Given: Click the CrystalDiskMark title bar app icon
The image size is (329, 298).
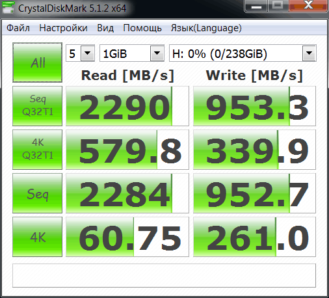Looking at the screenshot, I should pos(8,7).
